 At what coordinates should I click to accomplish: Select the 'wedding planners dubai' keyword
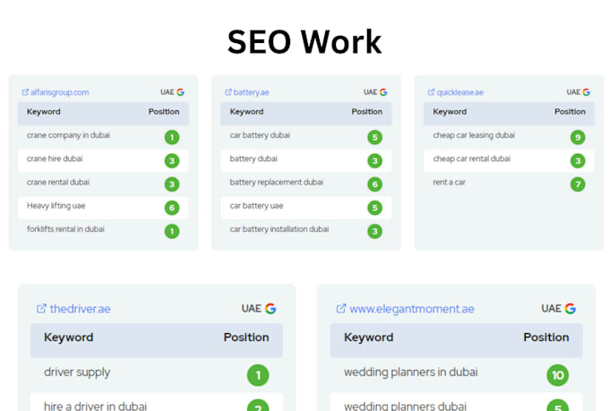pos(405,407)
